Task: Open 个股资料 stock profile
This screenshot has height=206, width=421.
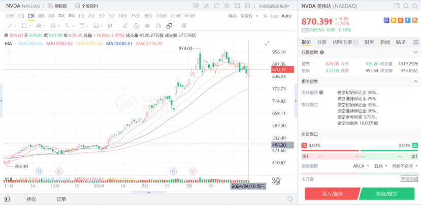Action: click(x=86, y=6)
